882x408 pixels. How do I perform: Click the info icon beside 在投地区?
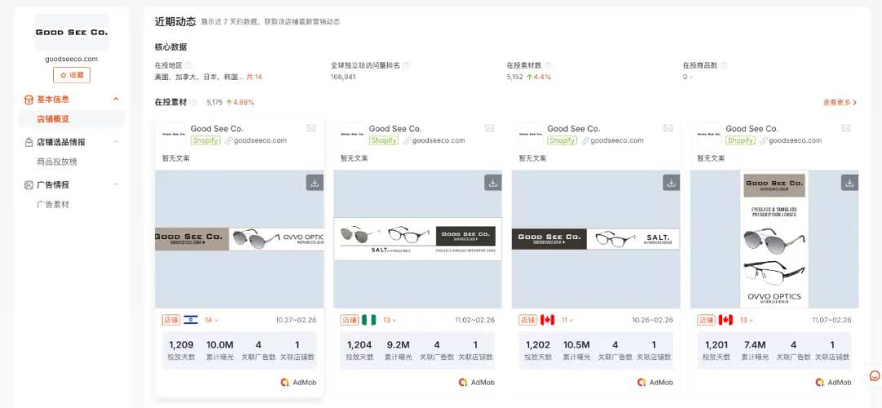[x=189, y=66]
